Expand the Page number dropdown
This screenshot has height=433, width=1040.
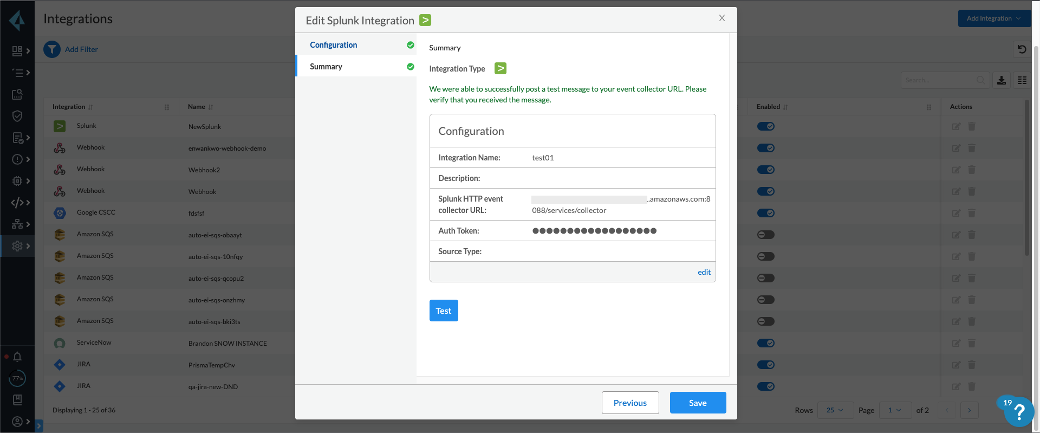(894, 410)
